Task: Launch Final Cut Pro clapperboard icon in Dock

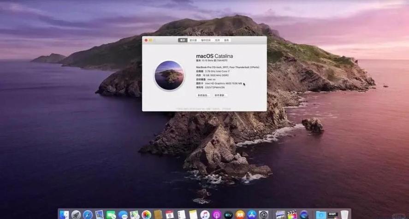Action: point(292,215)
